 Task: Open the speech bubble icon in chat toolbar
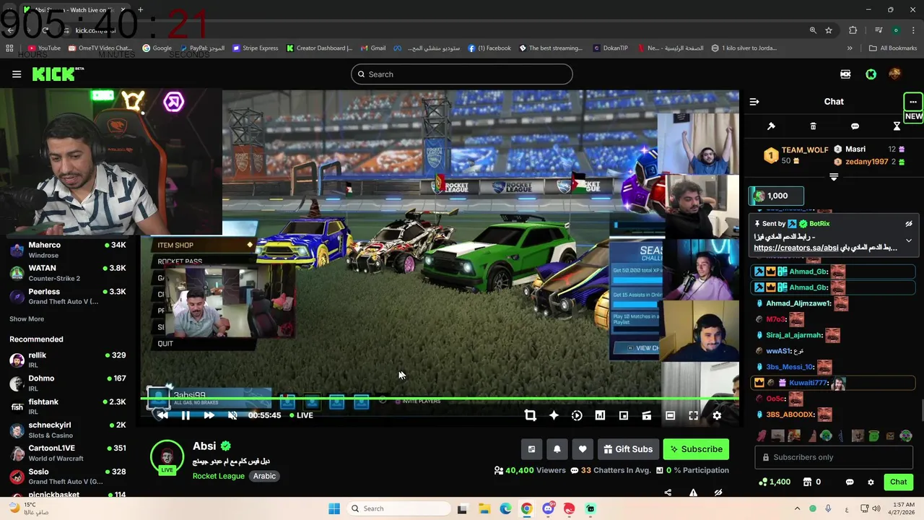[x=855, y=126]
